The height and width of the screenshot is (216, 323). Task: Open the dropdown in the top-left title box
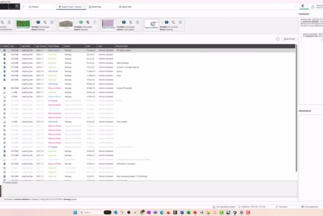(17, 6)
